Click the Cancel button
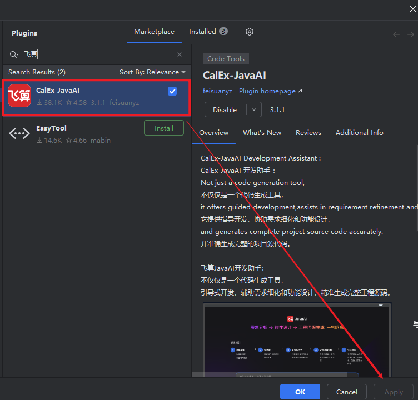Screen dimensions: 418x400 point(346,392)
